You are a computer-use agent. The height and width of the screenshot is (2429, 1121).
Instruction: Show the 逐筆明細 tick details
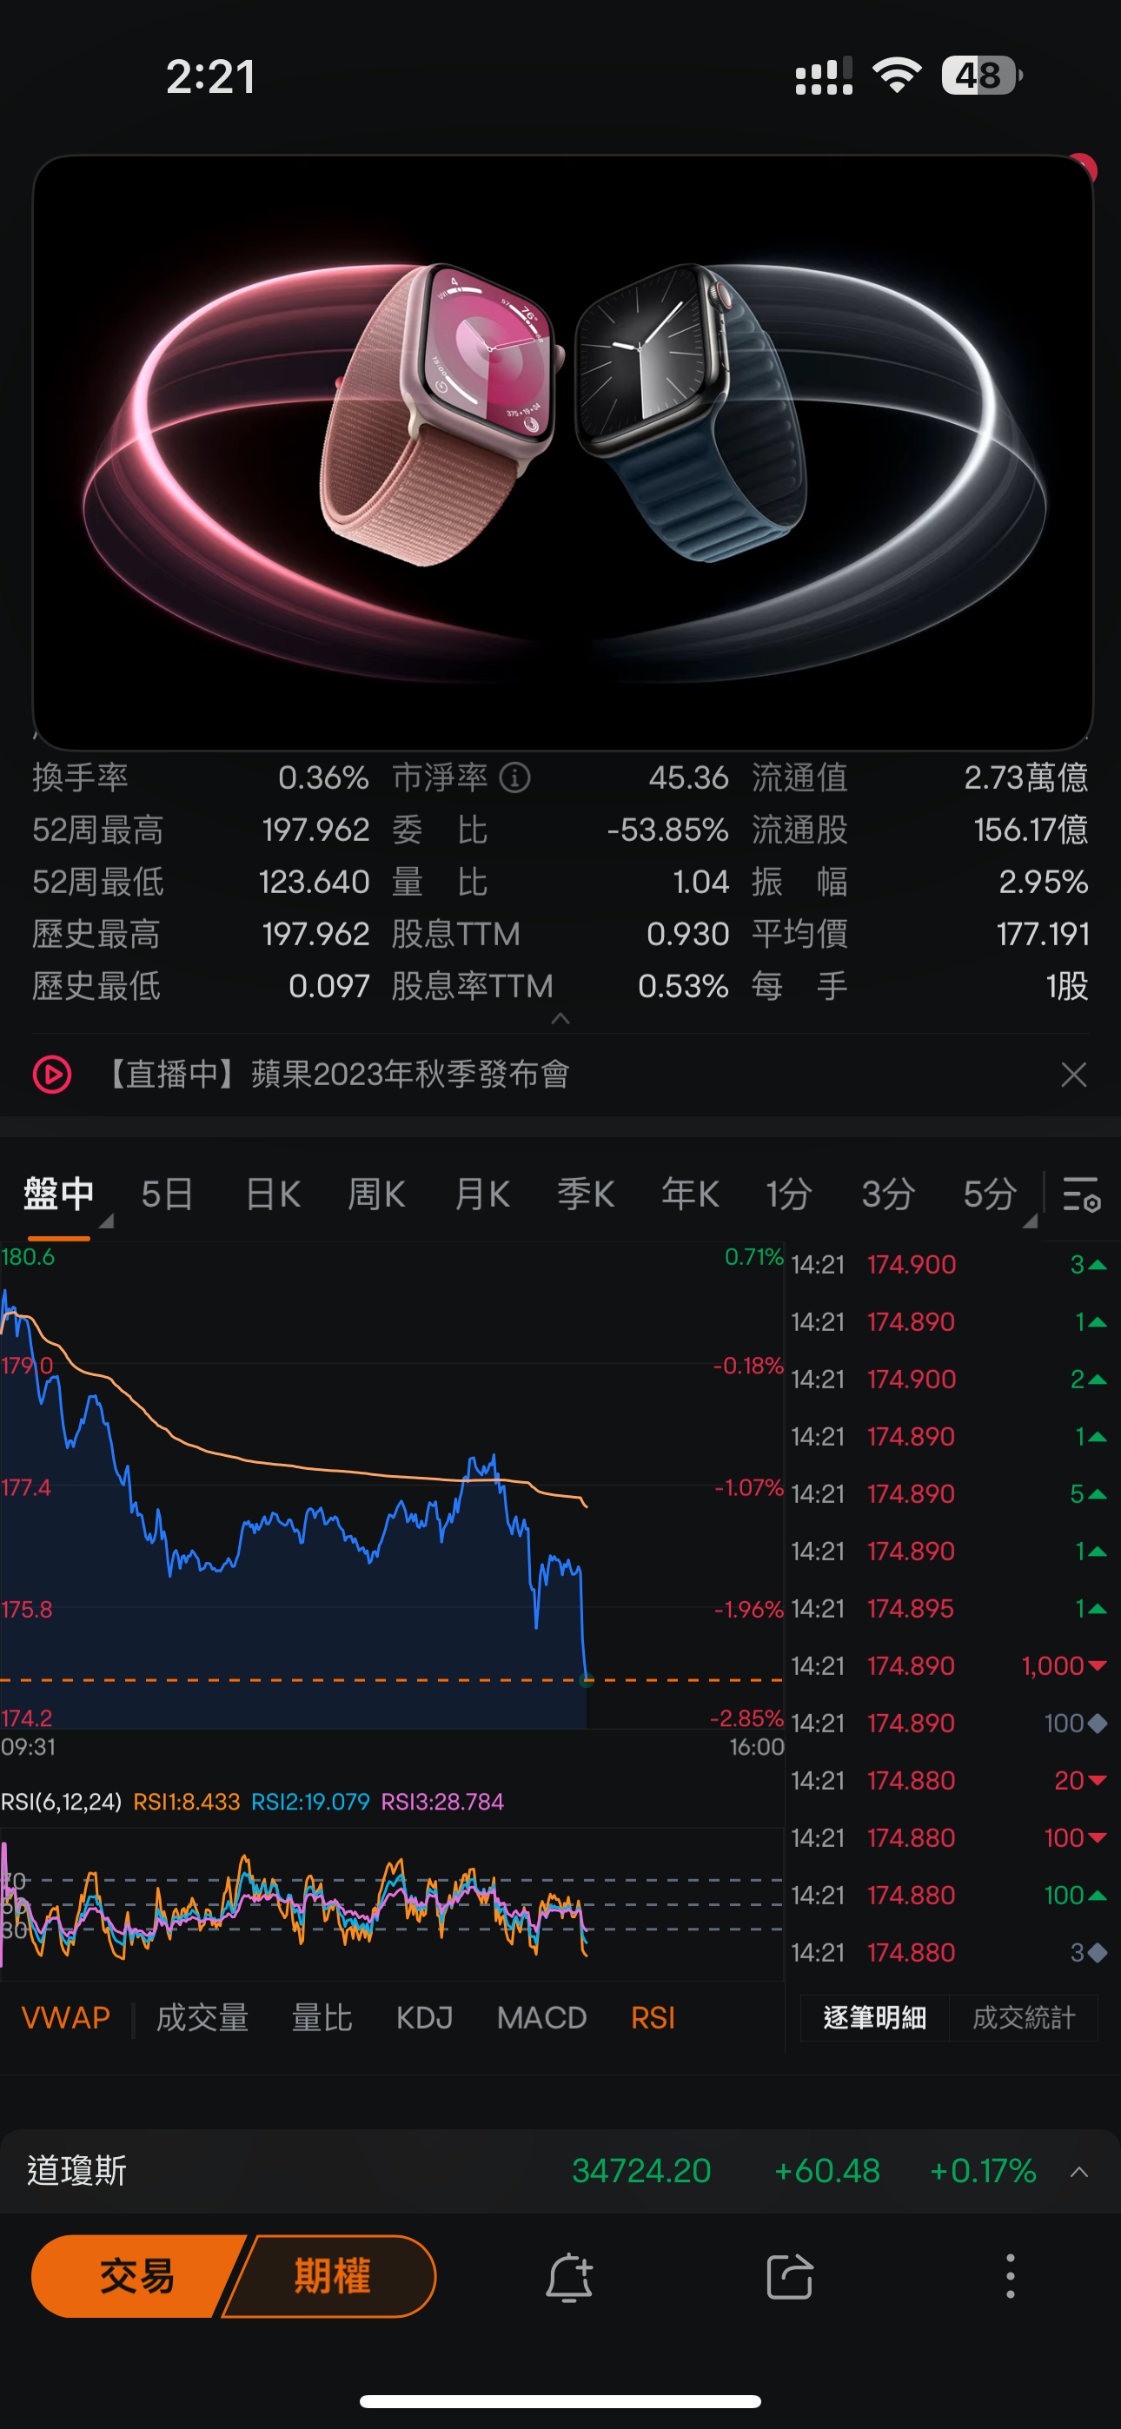(875, 2017)
